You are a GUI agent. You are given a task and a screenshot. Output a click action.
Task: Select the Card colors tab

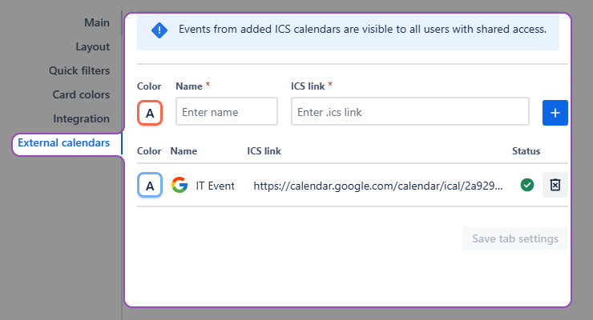click(81, 94)
